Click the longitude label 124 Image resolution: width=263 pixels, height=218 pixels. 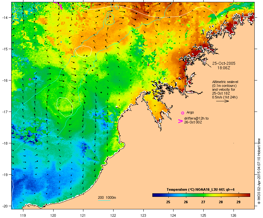(x=173, y=215)
